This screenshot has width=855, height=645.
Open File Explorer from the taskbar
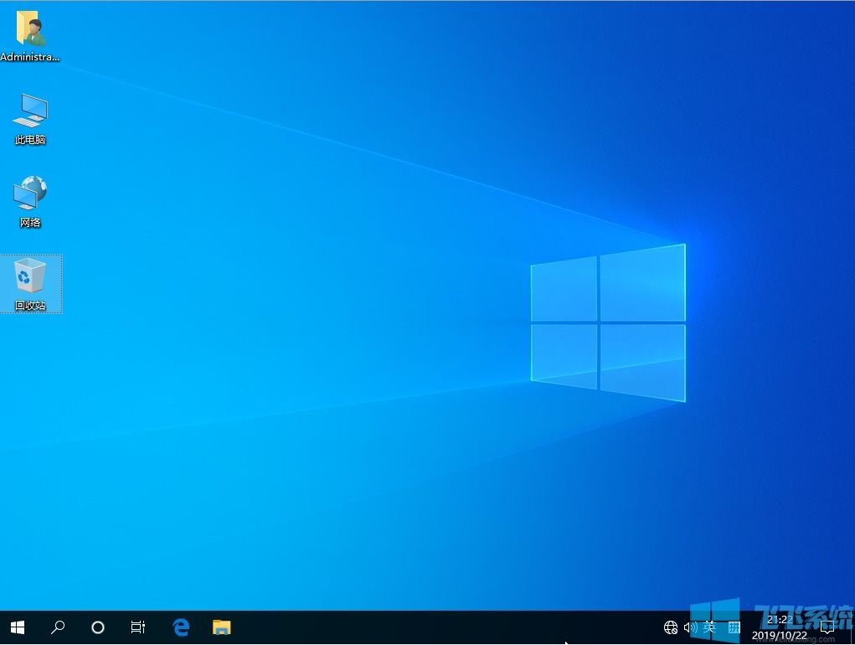tap(221, 627)
